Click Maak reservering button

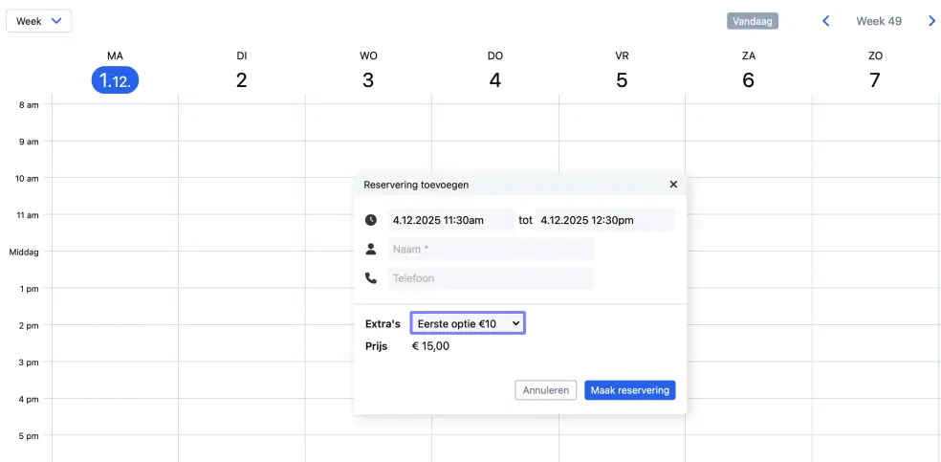tap(629, 390)
